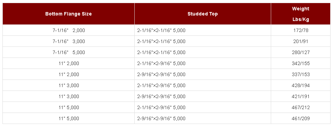This screenshot has width=334, height=126.
Task: Select the 467/212 weight cell
Action: click(x=300, y=107)
